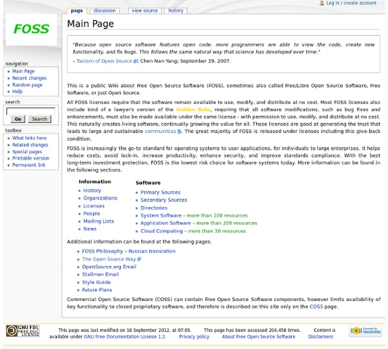The image size is (388, 349).
Task: Open the OpenSource.org Email link
Action: (x=109, y=267)
